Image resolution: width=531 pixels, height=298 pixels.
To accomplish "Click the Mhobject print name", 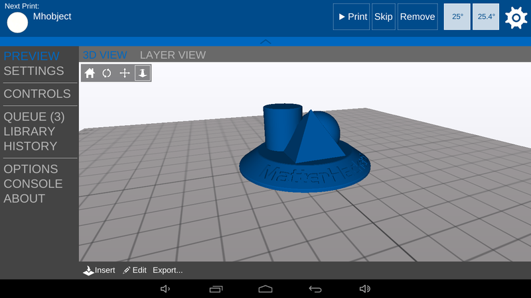I will (52, 16).
